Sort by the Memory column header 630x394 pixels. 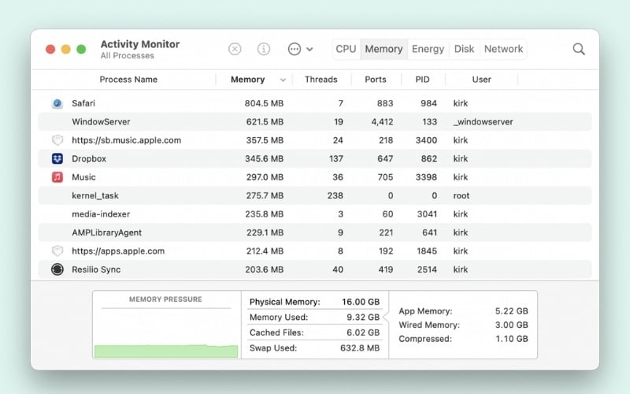247,80
